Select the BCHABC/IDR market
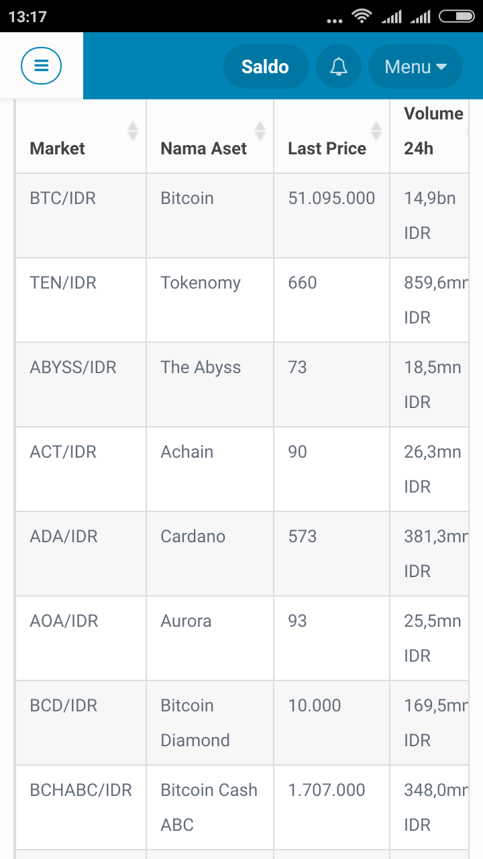483x859 pixels. [x=81, y=790]
